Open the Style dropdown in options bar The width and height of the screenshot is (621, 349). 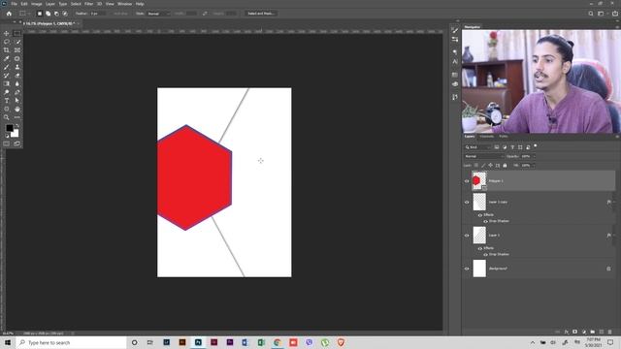click(158, 14)
